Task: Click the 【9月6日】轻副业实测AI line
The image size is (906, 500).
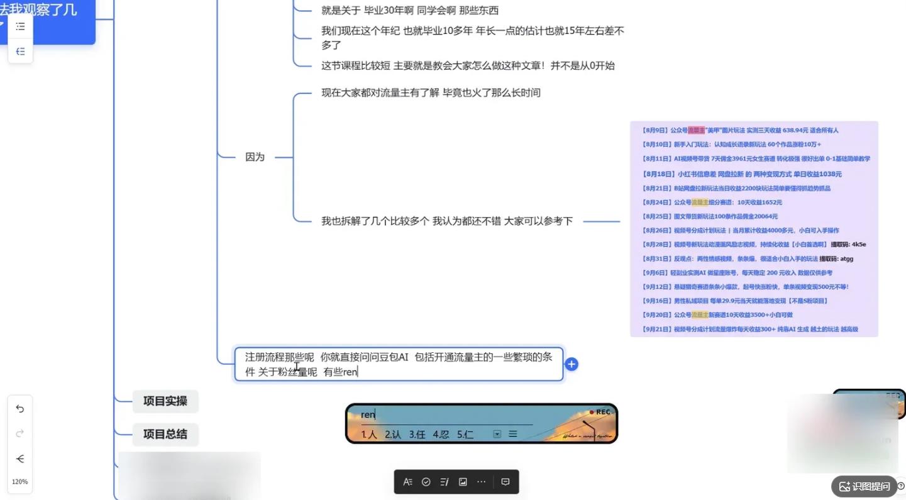Action: pyautogui.click(x=736, y=273)
